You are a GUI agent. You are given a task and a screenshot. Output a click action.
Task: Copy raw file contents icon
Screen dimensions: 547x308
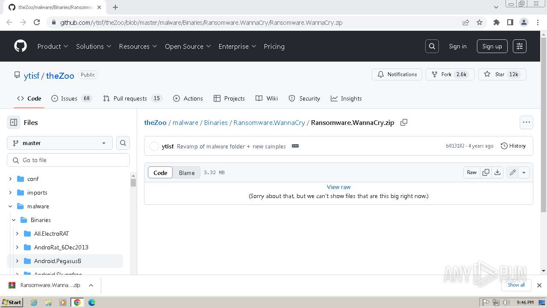(486, 172)
